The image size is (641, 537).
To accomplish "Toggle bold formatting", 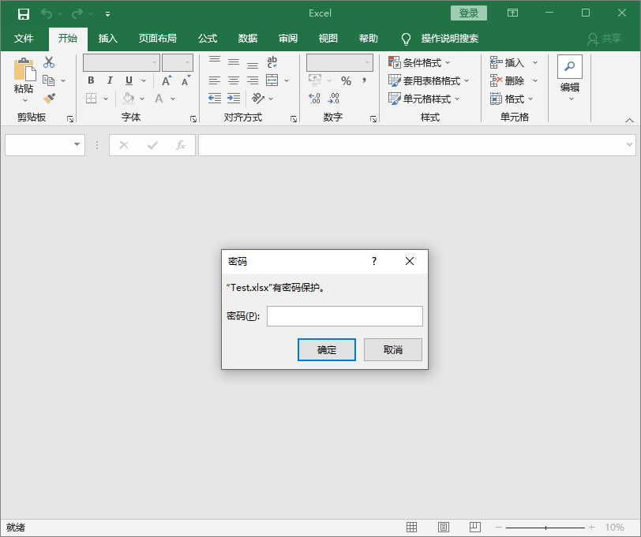I will click(91, 80).
